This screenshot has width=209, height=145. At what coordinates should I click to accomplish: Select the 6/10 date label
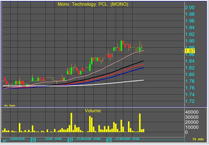pyautogui.click(x=33, y=141)
